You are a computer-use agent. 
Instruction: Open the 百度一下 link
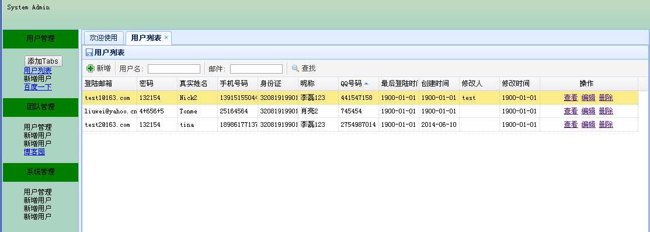(x=38, y=87)
